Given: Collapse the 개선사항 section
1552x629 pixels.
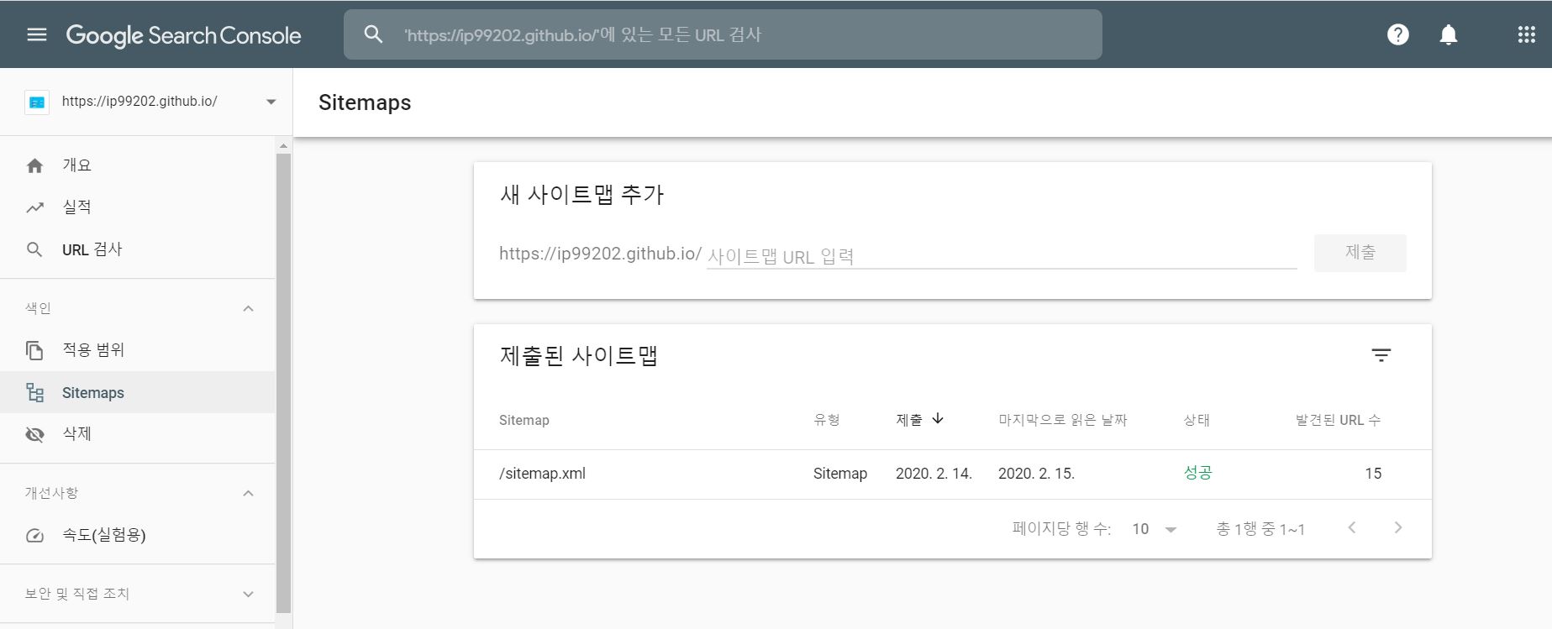Looking at the screenshot, I should tap(248, 493).
